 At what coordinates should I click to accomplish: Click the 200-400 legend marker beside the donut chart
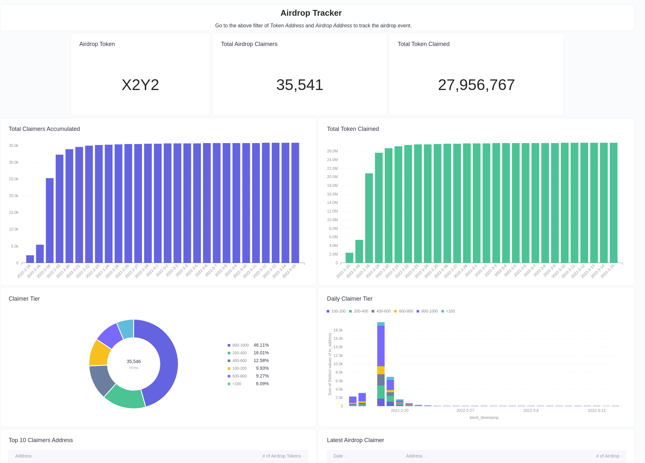(x=229, y=353)
